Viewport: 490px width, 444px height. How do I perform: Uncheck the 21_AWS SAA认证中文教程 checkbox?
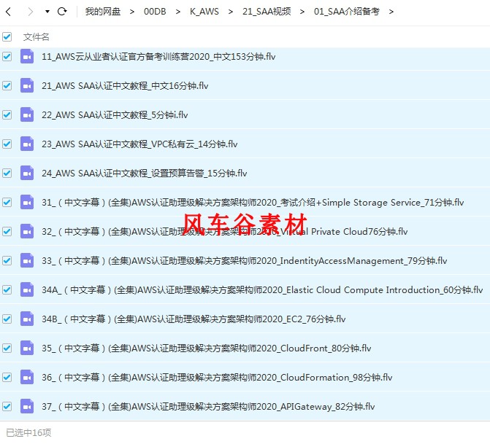click(x=7, y=85)
